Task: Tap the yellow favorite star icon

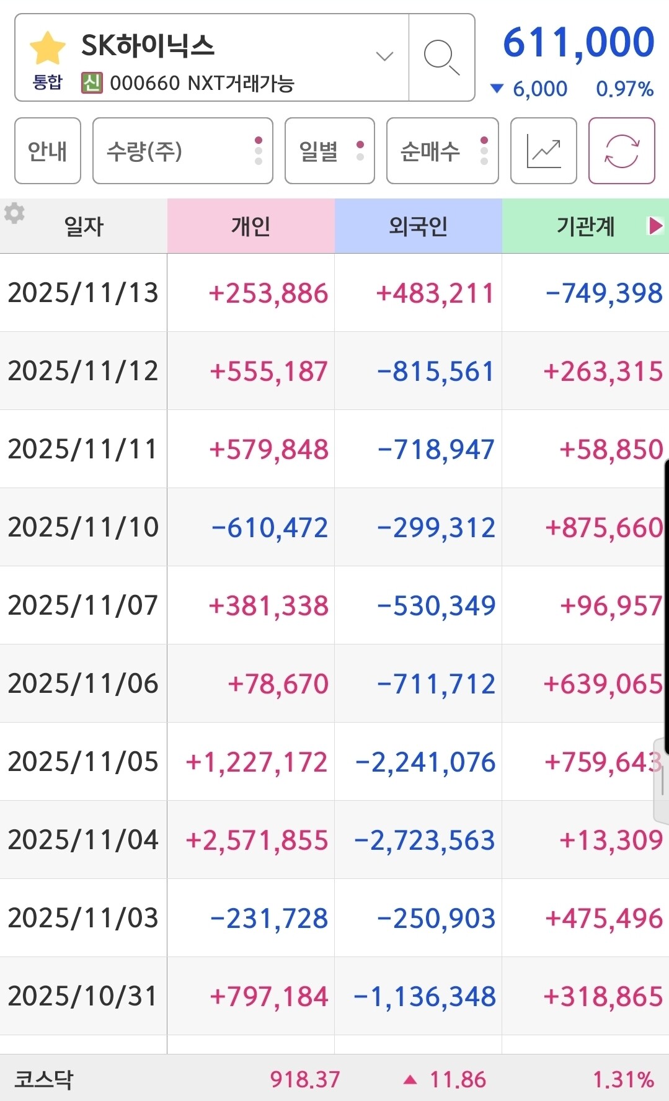Action: (x=47, y=48)
